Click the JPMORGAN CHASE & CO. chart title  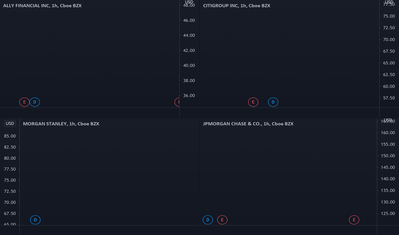point(248,124)
